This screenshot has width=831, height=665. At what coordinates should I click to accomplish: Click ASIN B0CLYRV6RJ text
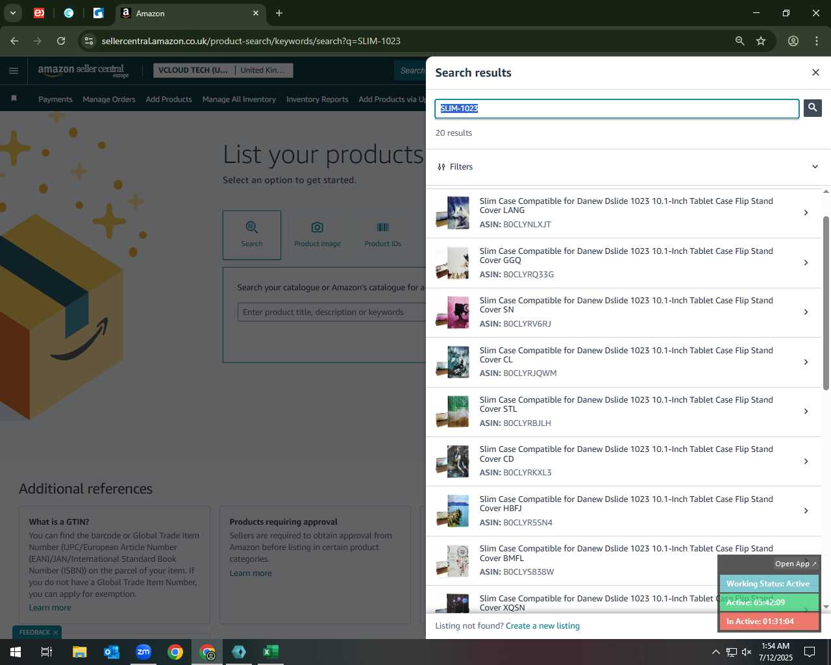click(515, 324)
